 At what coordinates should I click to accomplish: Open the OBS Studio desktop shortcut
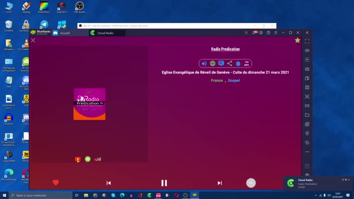coord(79,7)
